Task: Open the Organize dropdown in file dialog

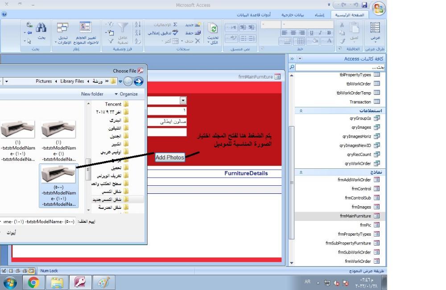Action: pos(126,94)
